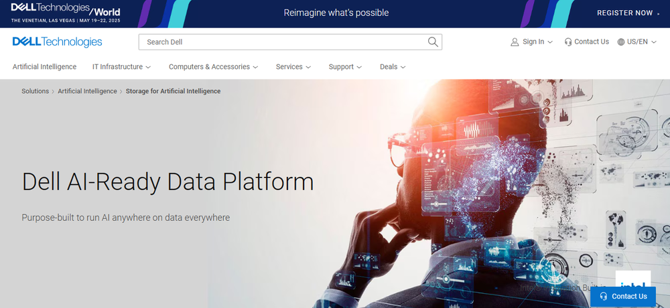Open the IT Infrastructure menu
Viewport: 670px width, 308px height.
point(122,67)
